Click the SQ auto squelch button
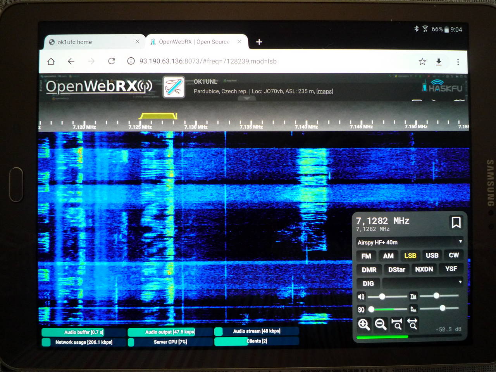 tap(361, 309)
